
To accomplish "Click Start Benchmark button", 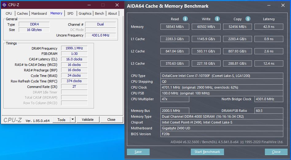I will pos(207,152).
